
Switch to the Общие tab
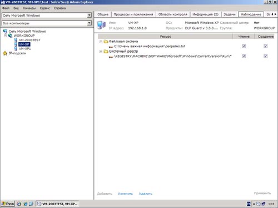click(x=103, y=14)
